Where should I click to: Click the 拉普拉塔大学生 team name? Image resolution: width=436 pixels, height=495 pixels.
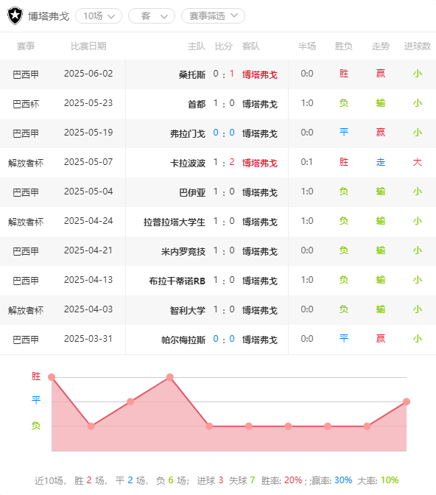175,222
